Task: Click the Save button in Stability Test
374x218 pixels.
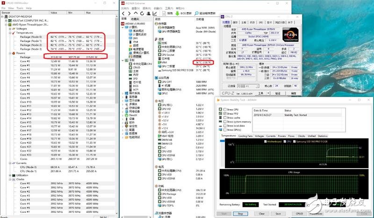Action: 278,214
